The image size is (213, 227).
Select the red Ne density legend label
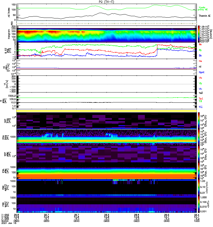(201, 61)
